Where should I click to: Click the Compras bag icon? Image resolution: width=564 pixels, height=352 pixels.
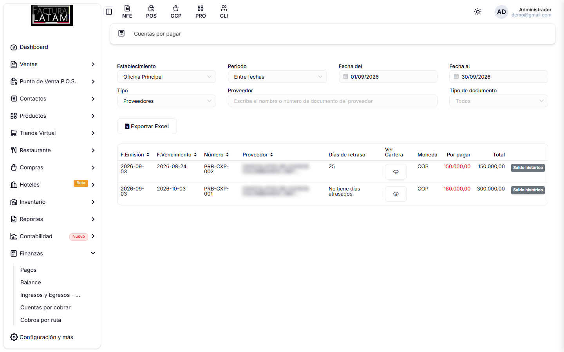(x=14, y=167)
